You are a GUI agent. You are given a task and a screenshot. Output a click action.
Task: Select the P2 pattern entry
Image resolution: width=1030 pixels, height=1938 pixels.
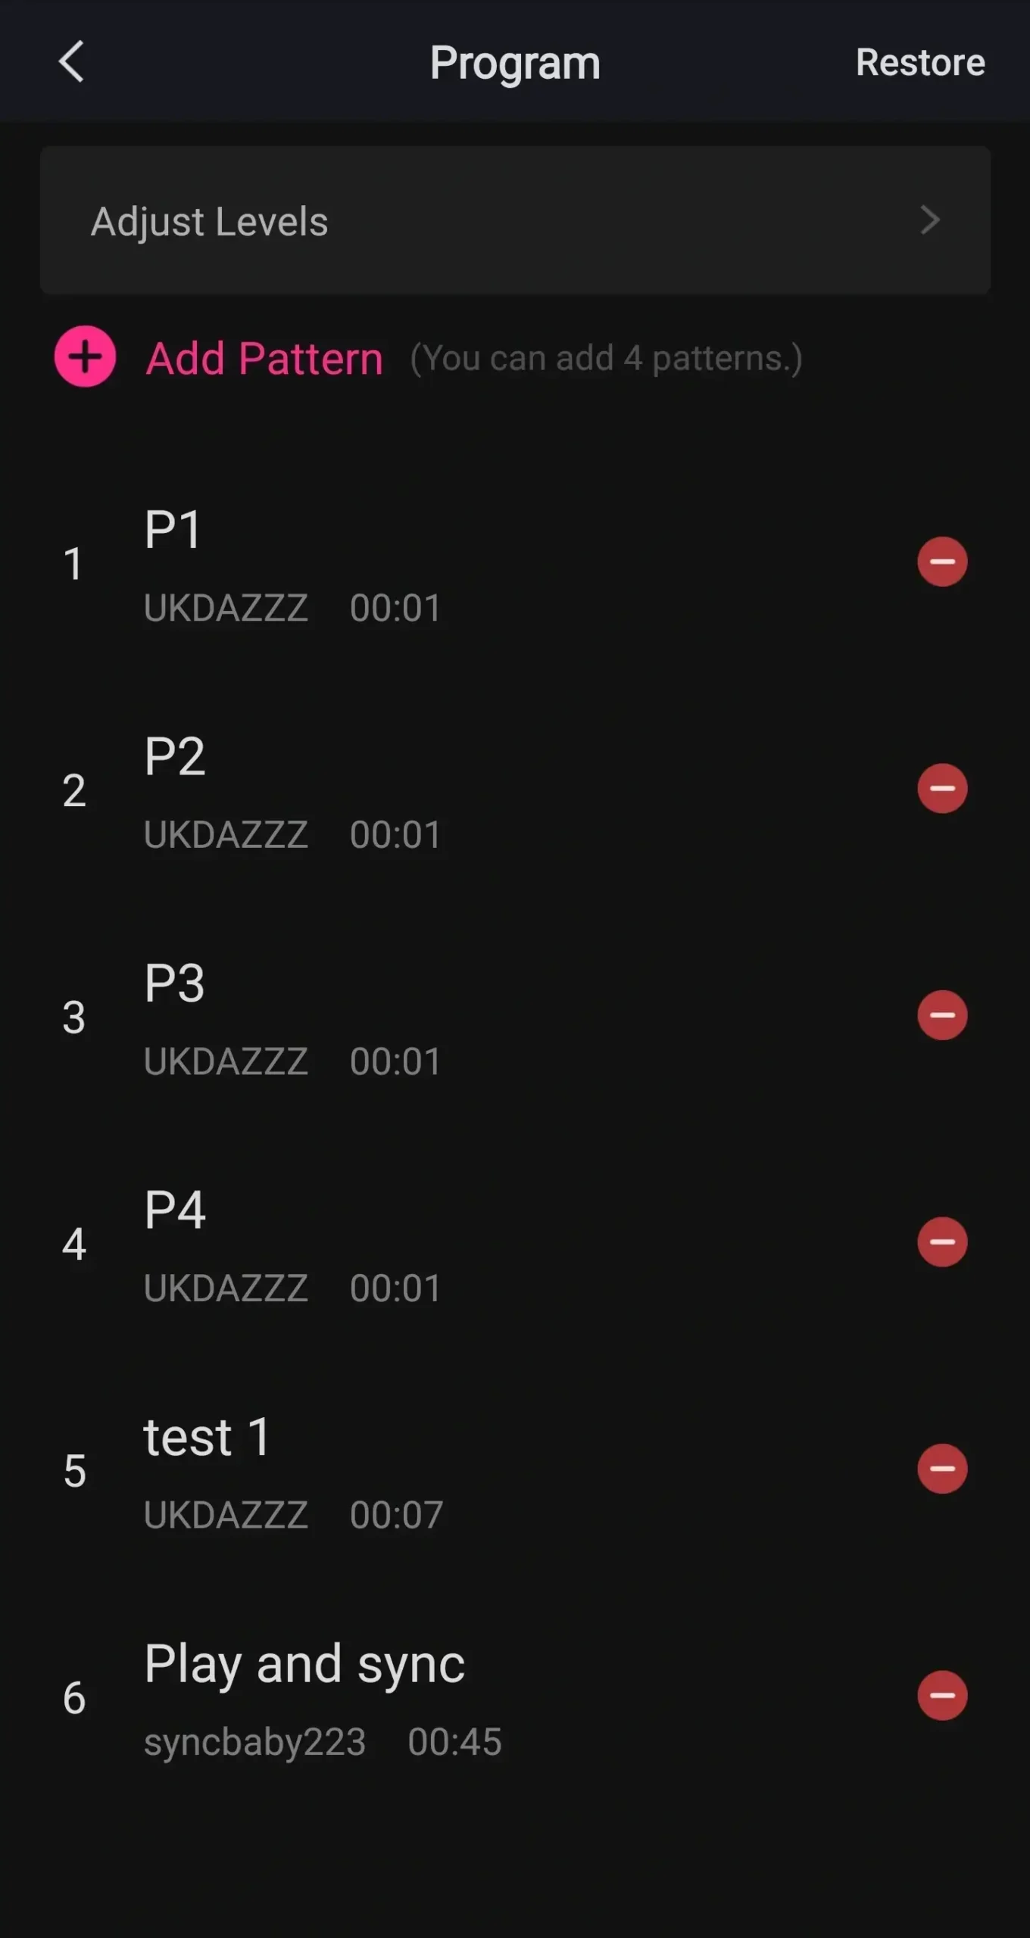coord(174,756)
